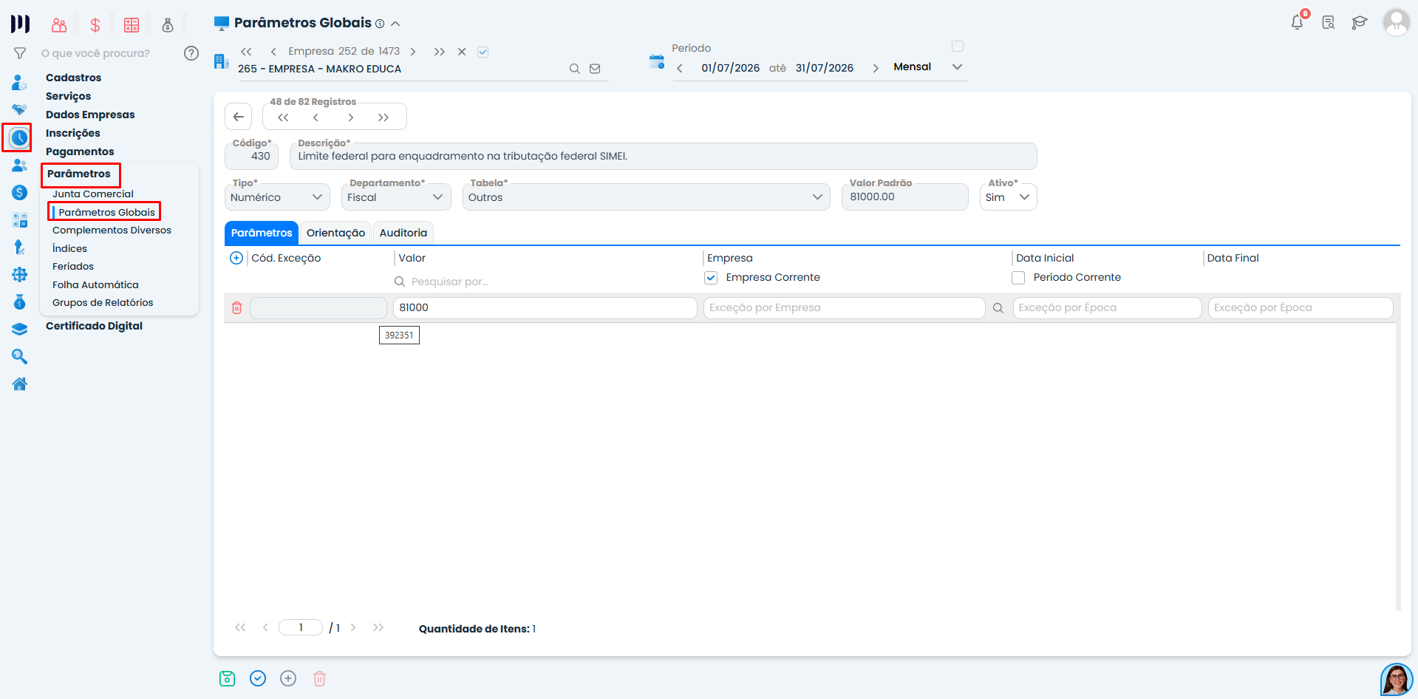
Task: Click the red trash icon in exception row
Action: click(236, 307)
